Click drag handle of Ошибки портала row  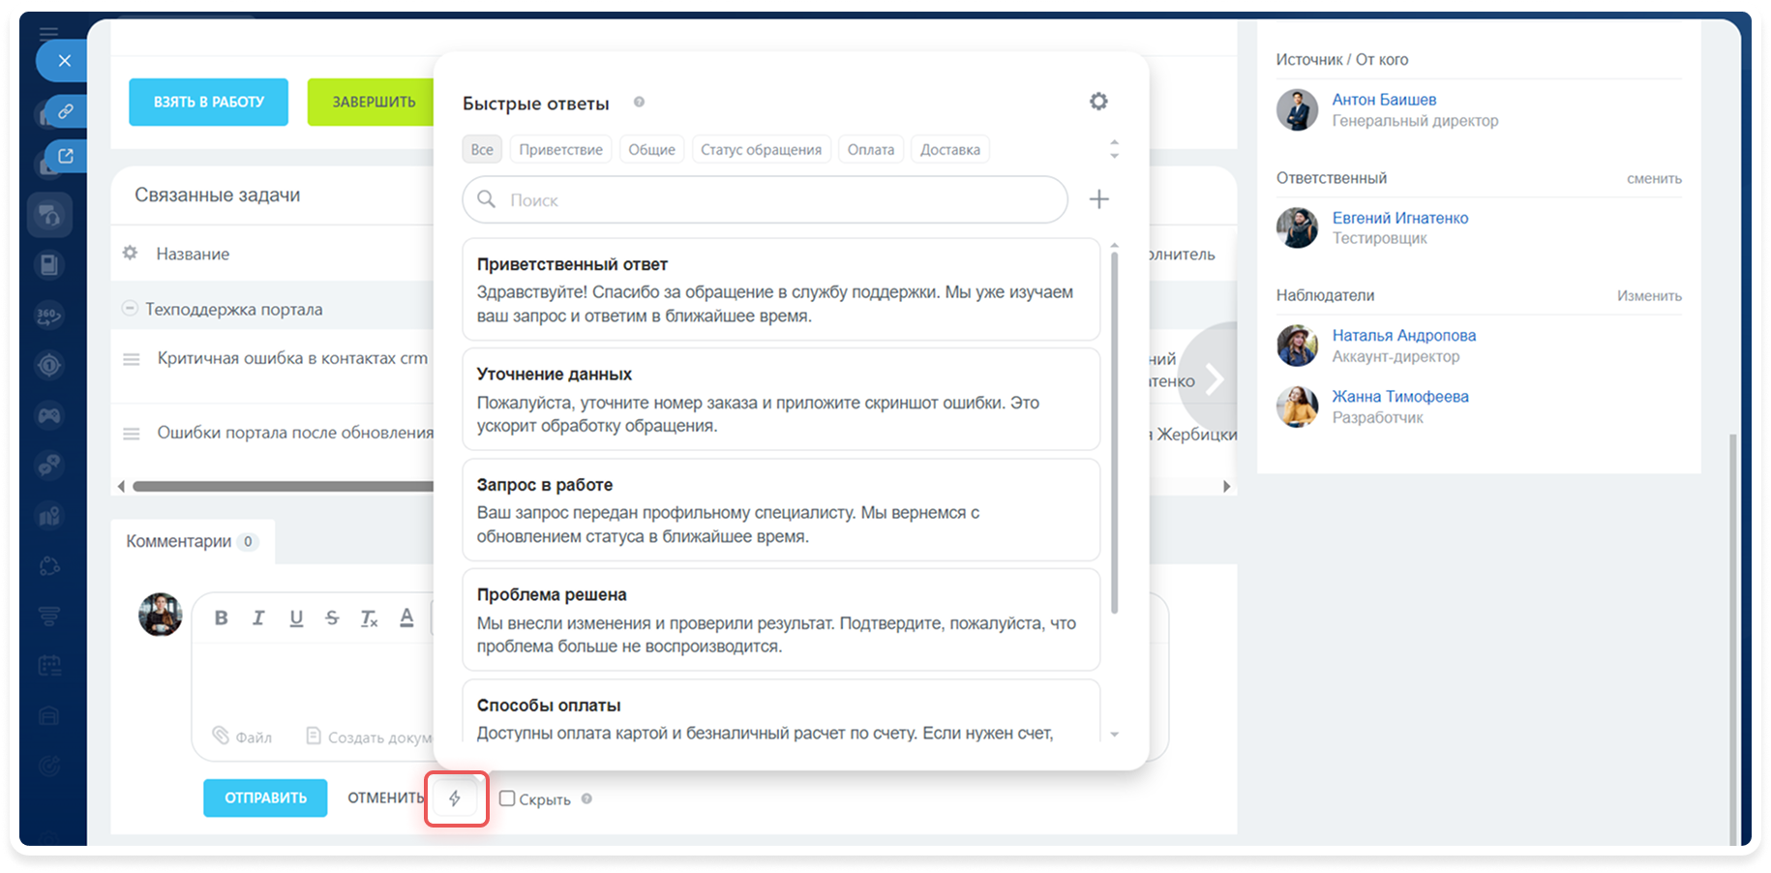coord(132,434)
